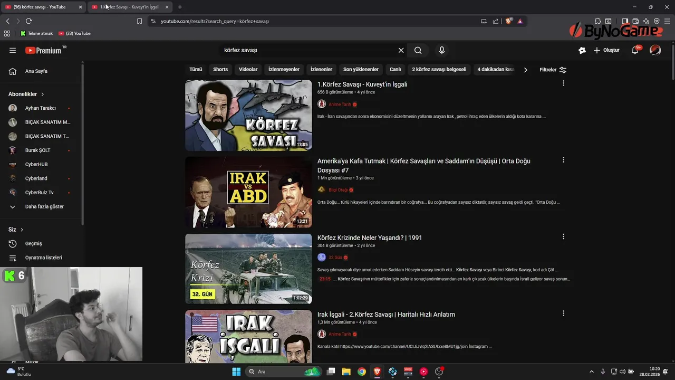Switch to the 1.Körfez Savaşı browser tab
Viewport: 675px width, 380px height.
pyautogui.click(x=130, y=7)
